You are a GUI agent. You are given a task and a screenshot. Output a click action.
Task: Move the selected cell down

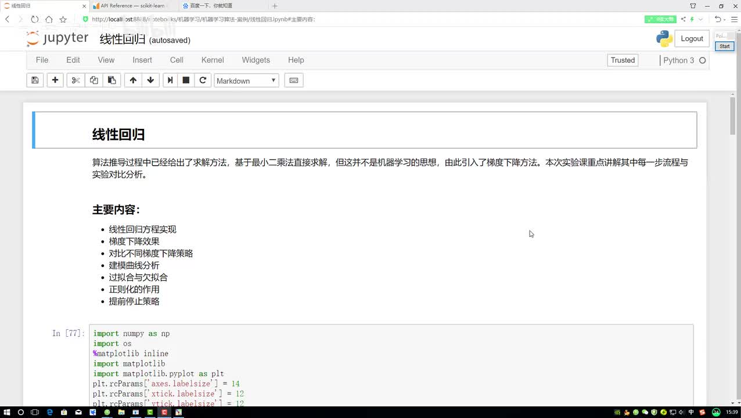150,80
